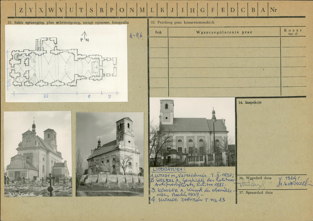Click the handwritten h=9,6 note
This screenshot has height=221, width=313.
click(136, 36)
